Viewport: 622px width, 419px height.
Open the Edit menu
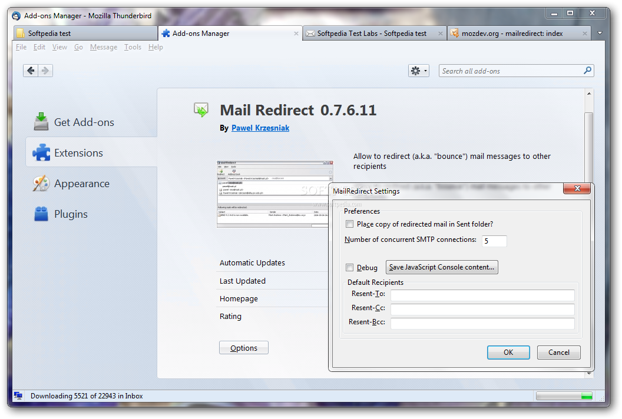coord(39,47)
